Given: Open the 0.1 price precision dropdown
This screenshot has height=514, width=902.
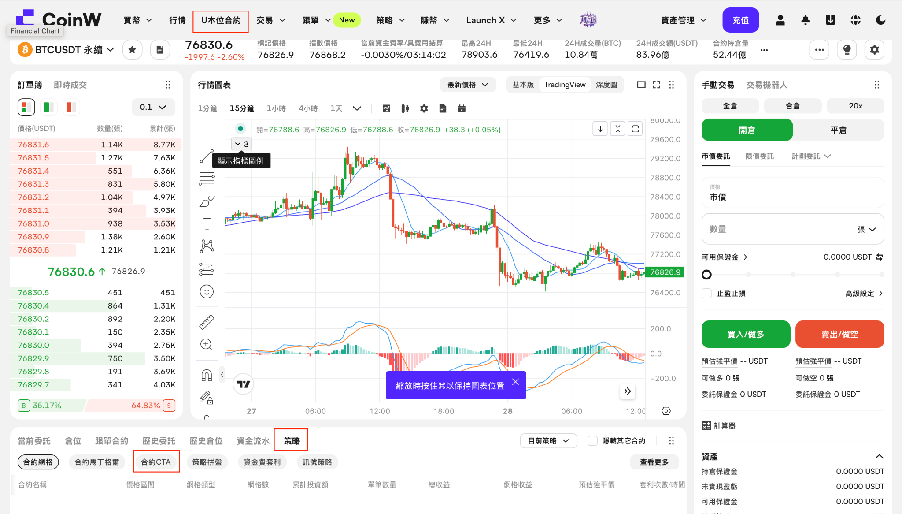Looking at the screenshot, I should pos(153,107).
